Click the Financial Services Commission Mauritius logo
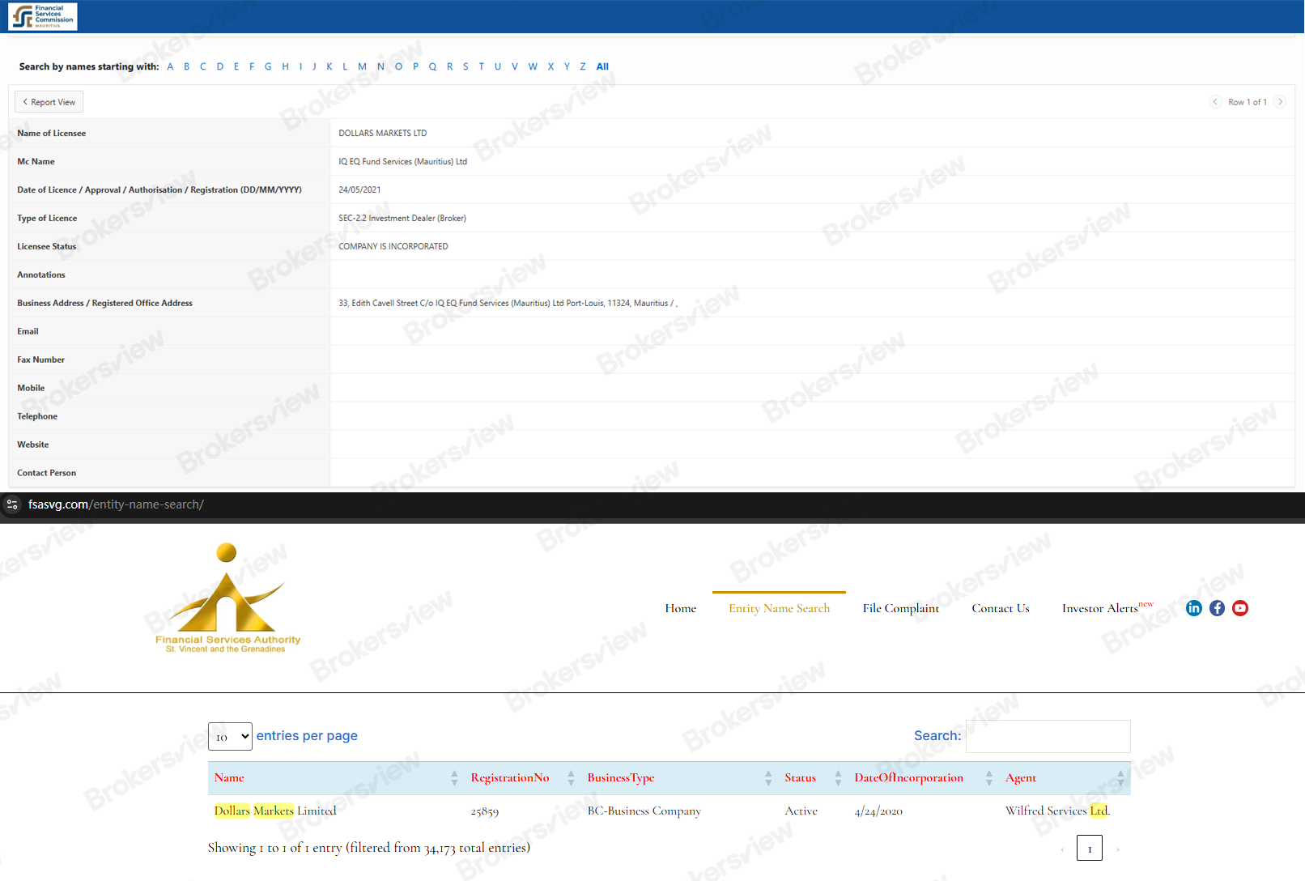Screen dimensions: 1305x881 coord(43,16)
